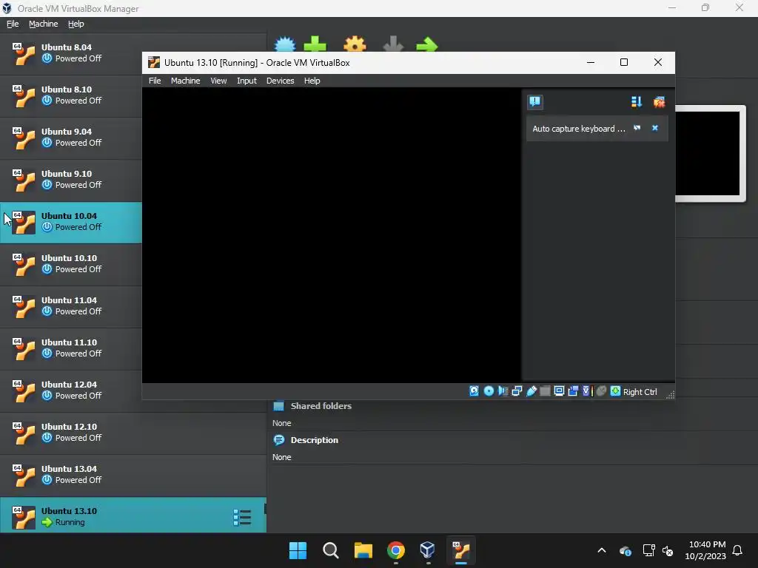Viewport: 758px width, 568px height.
Task: Click the gray mouse integration status icon
Action: coord(601,391)
